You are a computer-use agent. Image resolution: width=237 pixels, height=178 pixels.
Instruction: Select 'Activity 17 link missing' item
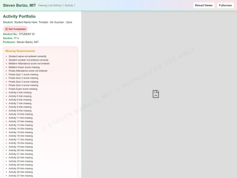(21, 140)
